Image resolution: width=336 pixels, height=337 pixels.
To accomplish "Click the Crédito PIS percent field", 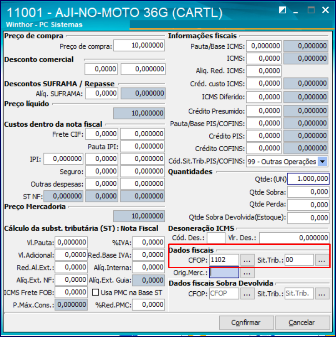I will pyautogui.click(x=264, y=136).
